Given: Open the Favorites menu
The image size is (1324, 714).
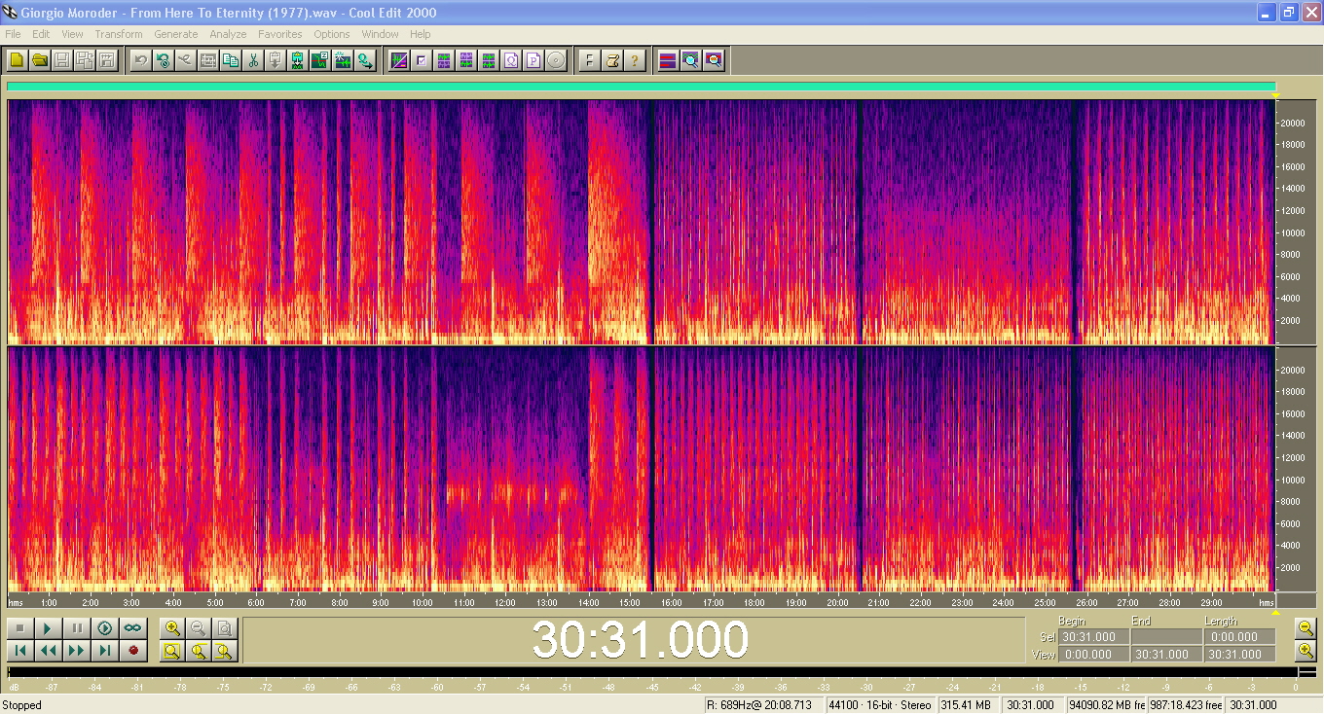Looking at the screenshot, I should click(x=279, y=34).
